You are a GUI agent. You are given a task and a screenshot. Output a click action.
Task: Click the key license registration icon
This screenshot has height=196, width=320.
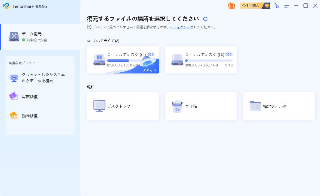277,6
